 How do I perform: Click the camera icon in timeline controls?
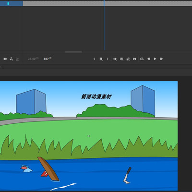click(x=5, y=59)
